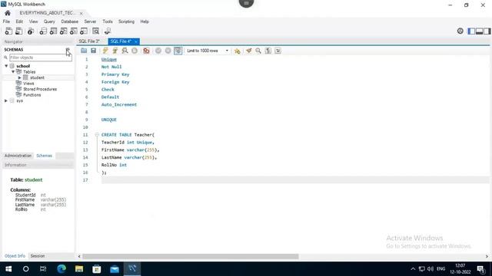492x276 pixels.
Task: Reconnect to DBMS icon
Action: coord(108,31)
